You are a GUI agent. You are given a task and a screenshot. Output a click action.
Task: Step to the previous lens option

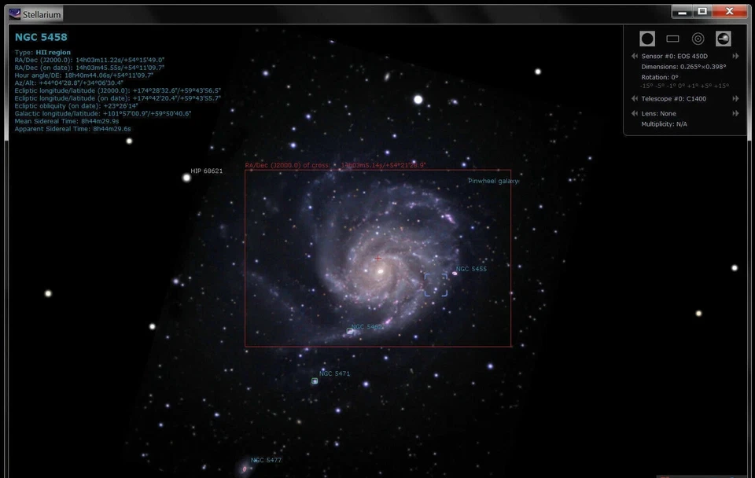coord(635,113)
